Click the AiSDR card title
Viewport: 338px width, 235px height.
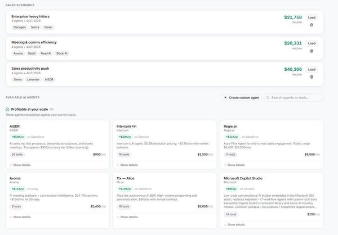coord(15,126)
